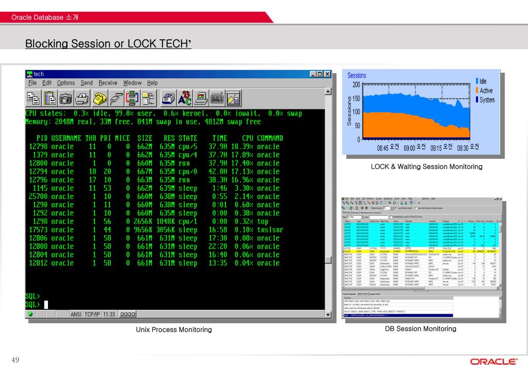Click the tech window title bar icon
Image resolution: width=528 pixels, height=365 pixels.
point(29,74)
